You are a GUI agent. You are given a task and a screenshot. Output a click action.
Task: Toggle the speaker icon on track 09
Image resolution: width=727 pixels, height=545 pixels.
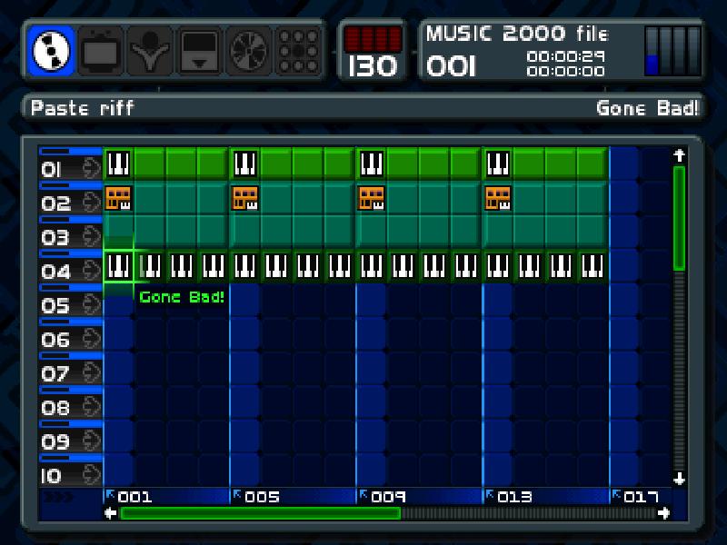point(92,441)
